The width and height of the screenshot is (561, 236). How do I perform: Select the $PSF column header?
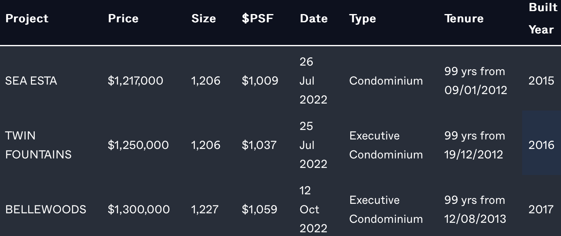pos(258,19)
